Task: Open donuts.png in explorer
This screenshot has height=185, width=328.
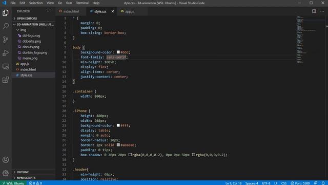Action: (x=31, y=47)
